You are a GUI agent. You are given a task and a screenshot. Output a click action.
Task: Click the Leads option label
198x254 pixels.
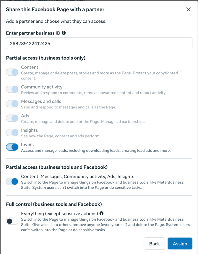click(27, 145)
